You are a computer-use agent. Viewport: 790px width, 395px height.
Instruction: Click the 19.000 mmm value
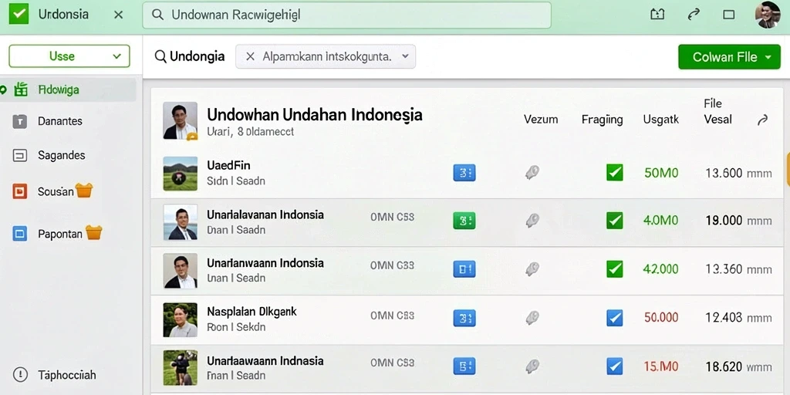click(738, 220)
